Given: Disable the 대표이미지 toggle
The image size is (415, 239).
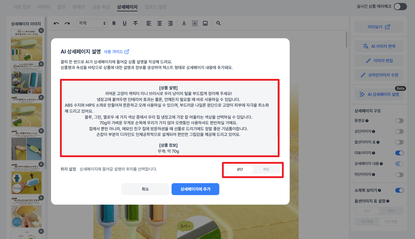Looking at the screenshot, I should (399, 153).
